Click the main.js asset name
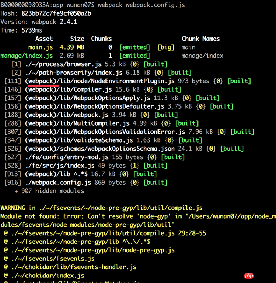 tap(40, 47)
